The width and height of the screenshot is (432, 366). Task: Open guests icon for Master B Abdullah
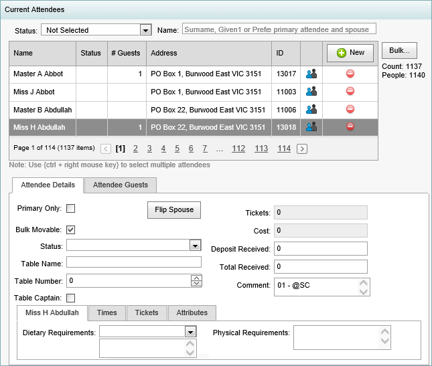tap(311, 109)
